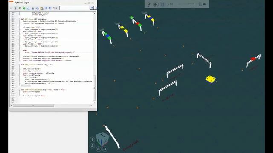Screen dimensions: 273x153
Task: Reset the simulation with the rewind button
Action: pyautogui.click(x=156, y=4)
